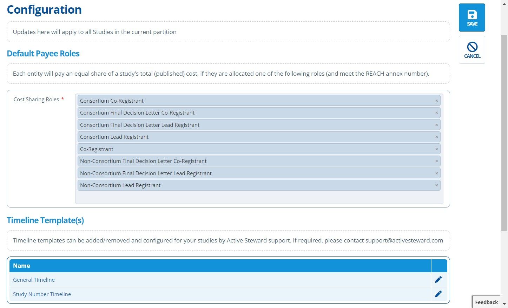The height and width of the screenshot is (308, 508).
Task: Remove the Co-Registrant role tag
Action: point(437,149)
